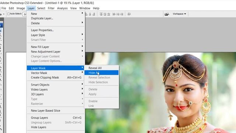This screenshot has height=133, width=236.
Task: Expand the Smart Objects submenu
Action: coord(56,85)
